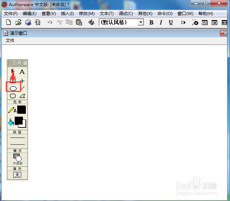Click the 无 fill pattern box
The width and height of the screenshot is (230, 201).
17,175
